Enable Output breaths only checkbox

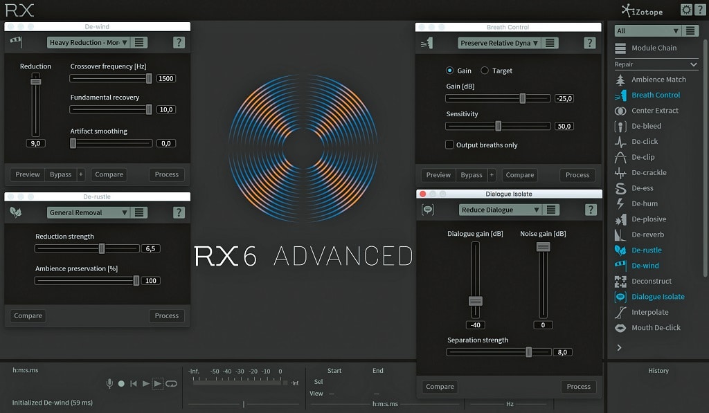coord(449,145)
